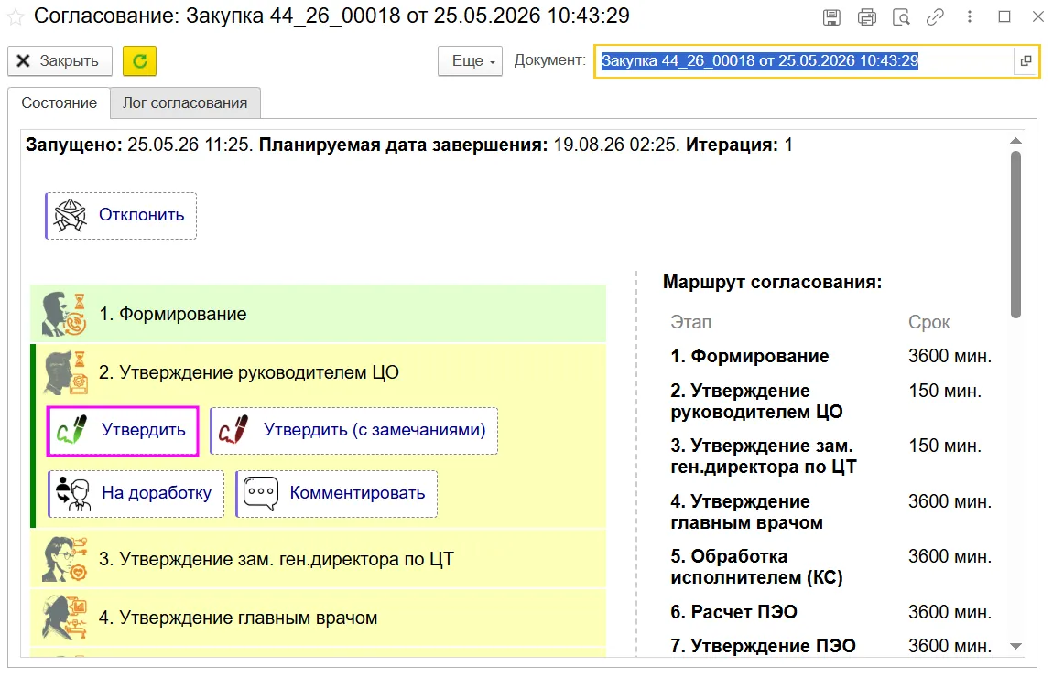Add a comment with Комментировать
Screen dimensions: 1053x677
pyautogui.click(x=336, y=494)
